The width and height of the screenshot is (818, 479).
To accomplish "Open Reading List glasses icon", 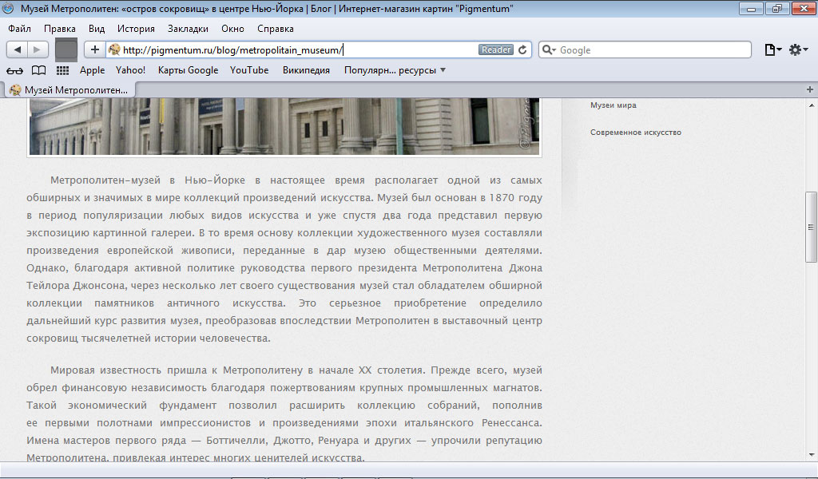I will click(14, 70).
